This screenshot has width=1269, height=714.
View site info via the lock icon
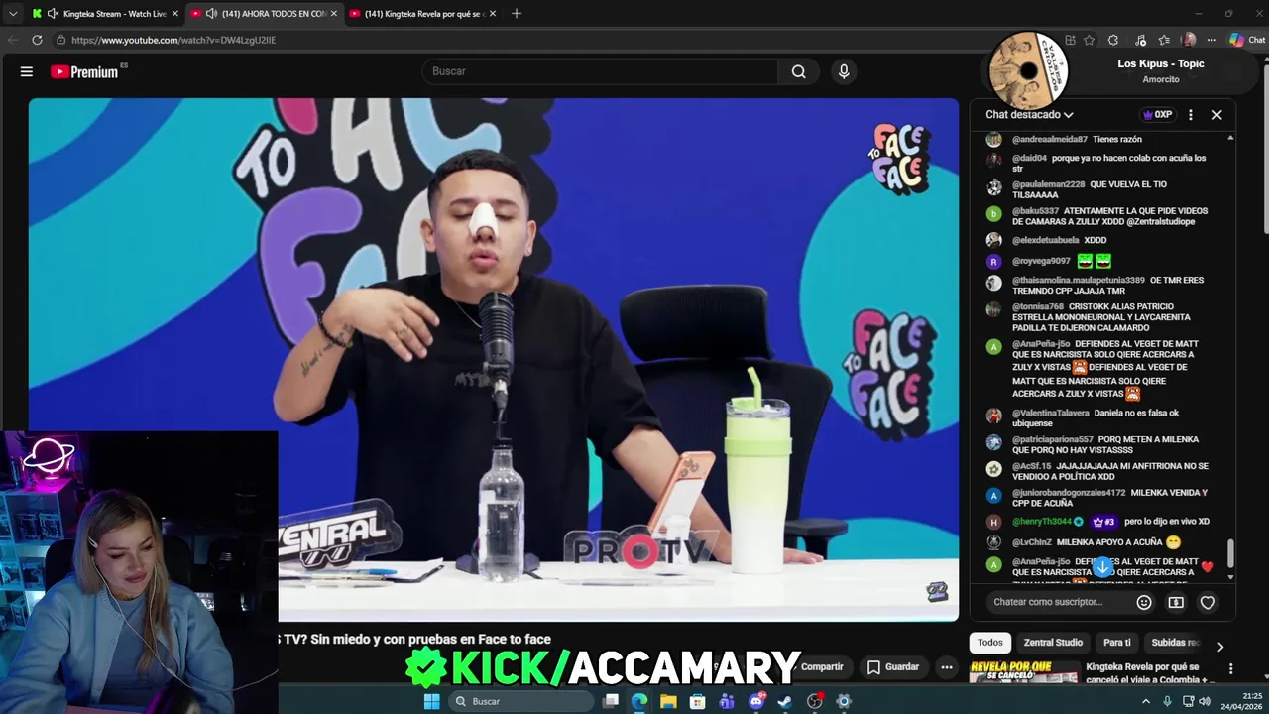click(x=60, y=40)
